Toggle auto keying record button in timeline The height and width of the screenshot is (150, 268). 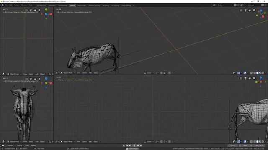point(124,145)
